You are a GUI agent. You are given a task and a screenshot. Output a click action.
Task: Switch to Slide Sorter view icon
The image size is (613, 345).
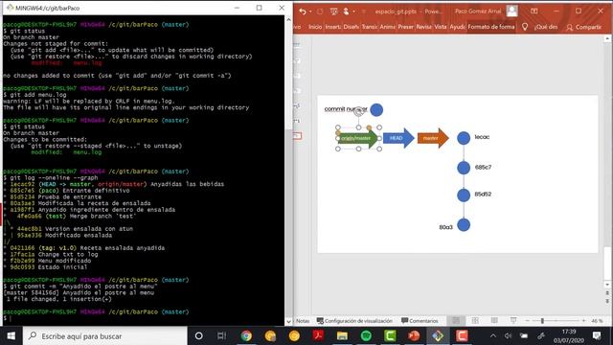pyautogui.click(x=475, y=321)
